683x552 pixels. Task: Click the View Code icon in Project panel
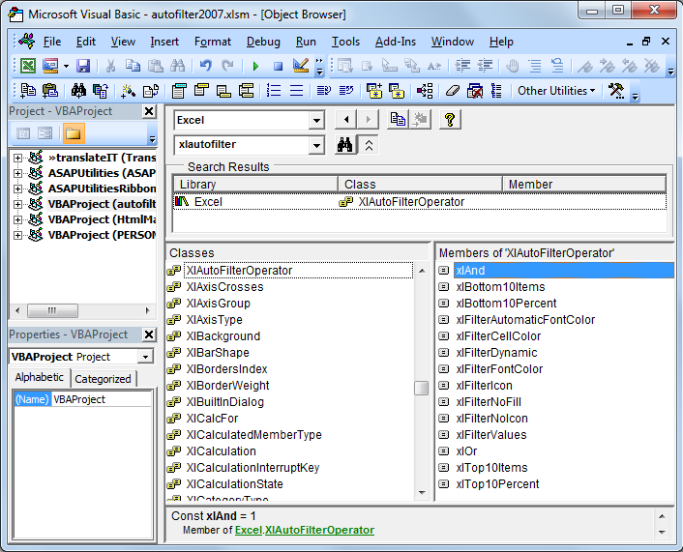23,133
